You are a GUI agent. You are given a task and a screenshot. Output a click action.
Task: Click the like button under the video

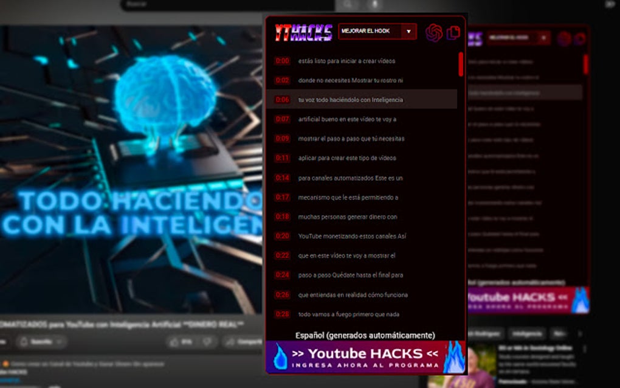(182, 342)
